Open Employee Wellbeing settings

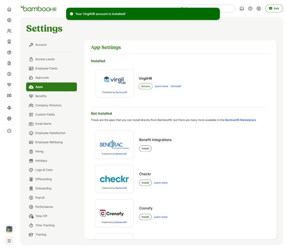tap(51, 142)
